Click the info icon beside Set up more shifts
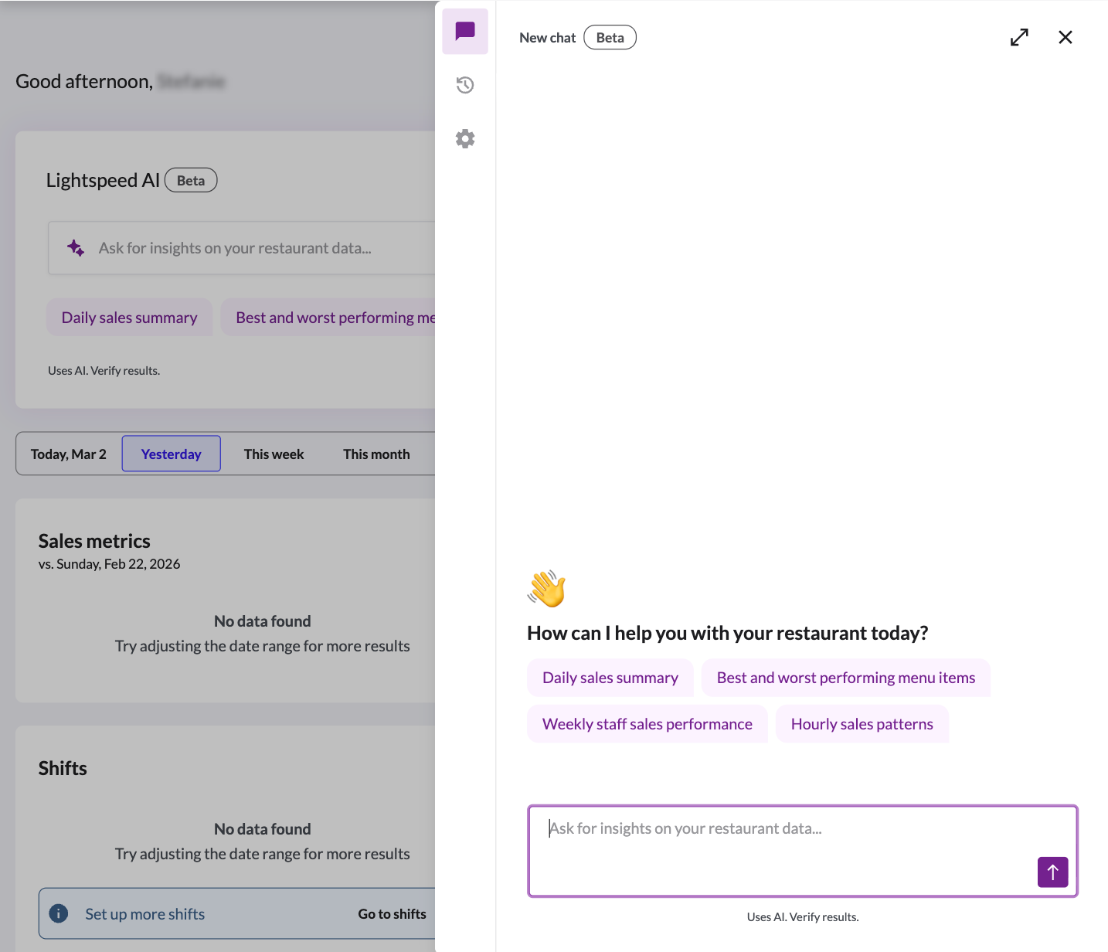The width and height of the screenshot is (1108, 952). pyautogui.click(x=58, y=913)
